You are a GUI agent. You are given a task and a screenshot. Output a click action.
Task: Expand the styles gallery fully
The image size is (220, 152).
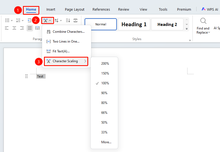pos(187,29)
